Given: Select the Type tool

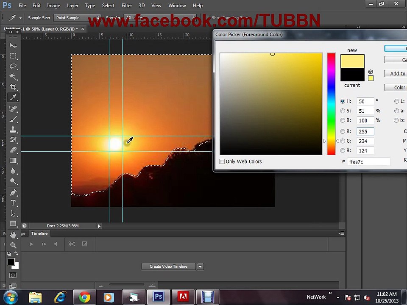Looking at the screenshot, I should [x=13, y=203].
